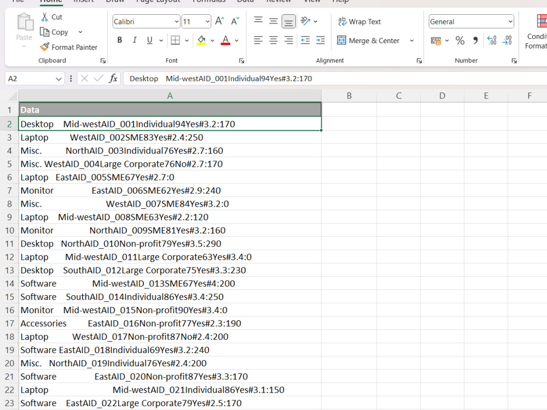Screen dimensions: 547x410
Task: Click Decrease Indent icon
Action: pyautogui.click(x=305, y=40)
